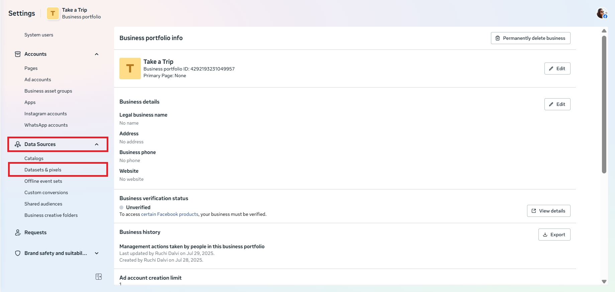Export the business history
This screenshot has width=615, height=292.
pos(554,235)
